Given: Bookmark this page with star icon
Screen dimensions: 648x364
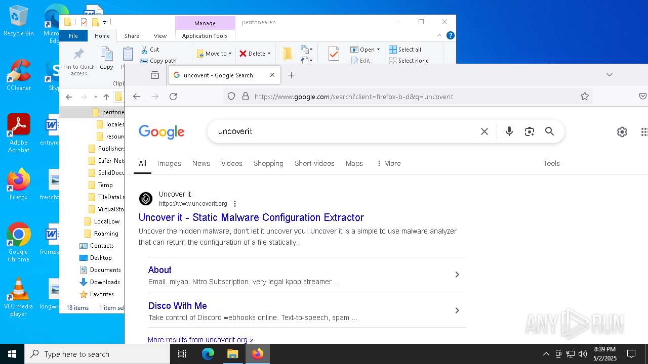Looking at the screenshot, I should coord(585,97).
